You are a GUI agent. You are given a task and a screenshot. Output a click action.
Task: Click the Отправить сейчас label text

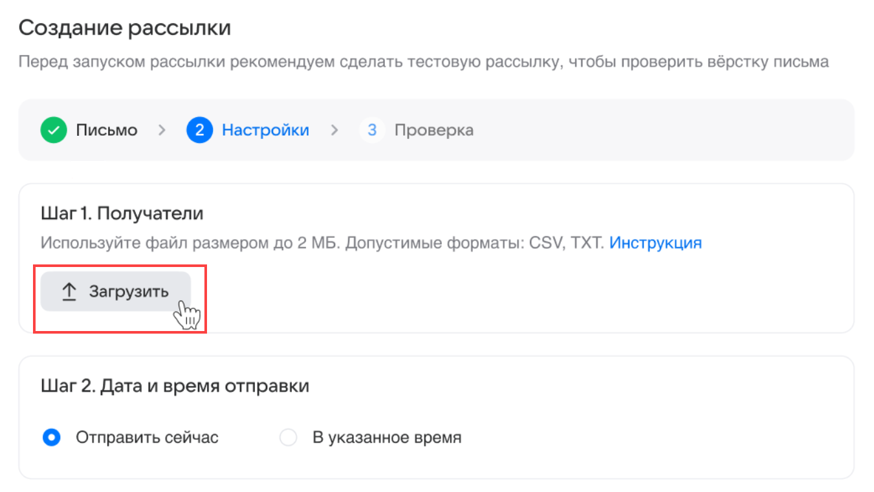click(147, 438)
